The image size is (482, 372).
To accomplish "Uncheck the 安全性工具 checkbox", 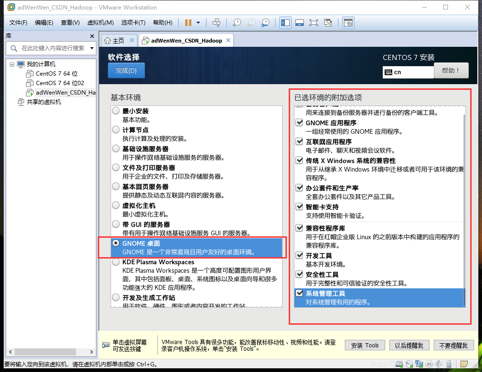I will [x=299, y=274].
